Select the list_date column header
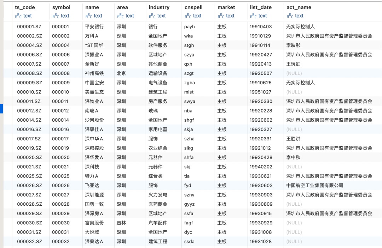Viewport: 382px width, 248px height. 261,7
